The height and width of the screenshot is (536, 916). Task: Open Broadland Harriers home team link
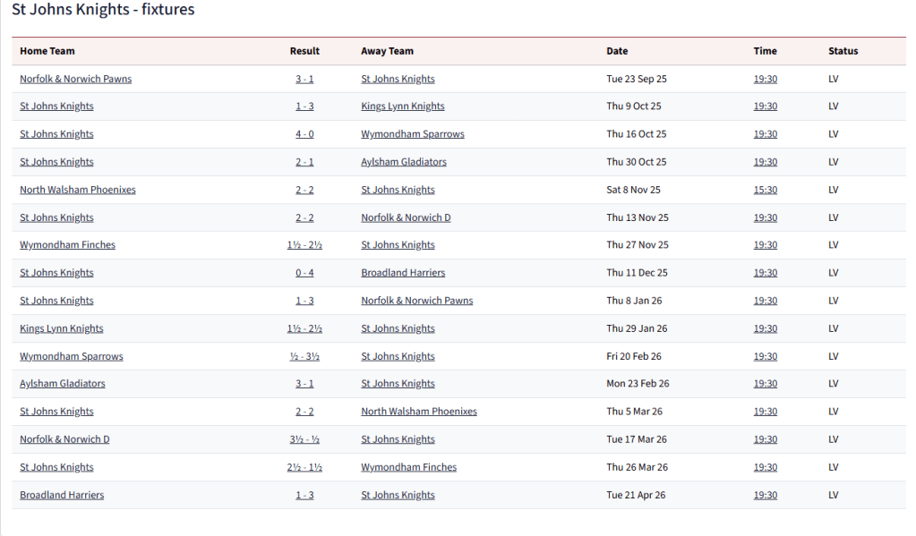62,495
